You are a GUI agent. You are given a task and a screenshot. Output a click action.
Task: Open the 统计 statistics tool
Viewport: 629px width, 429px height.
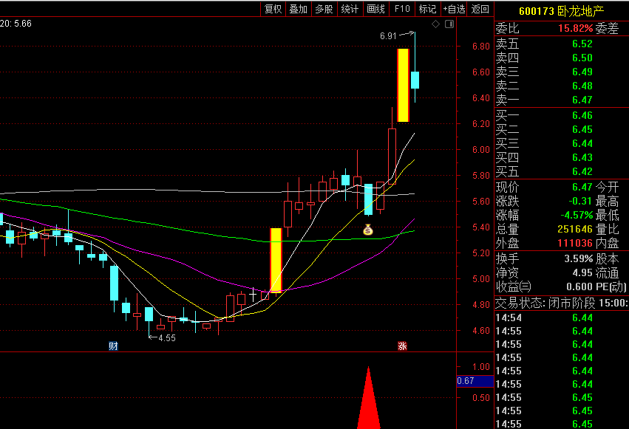[350, 9]
